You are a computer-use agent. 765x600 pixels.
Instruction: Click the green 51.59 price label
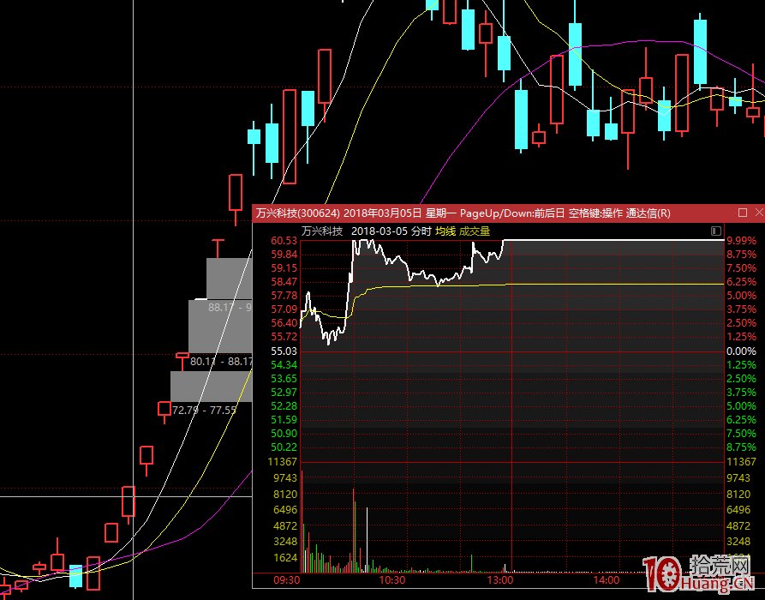(x=284, y=419)
